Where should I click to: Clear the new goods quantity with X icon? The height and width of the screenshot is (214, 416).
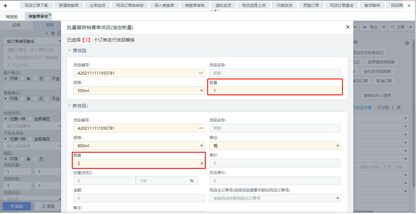[x=202, y=163]
